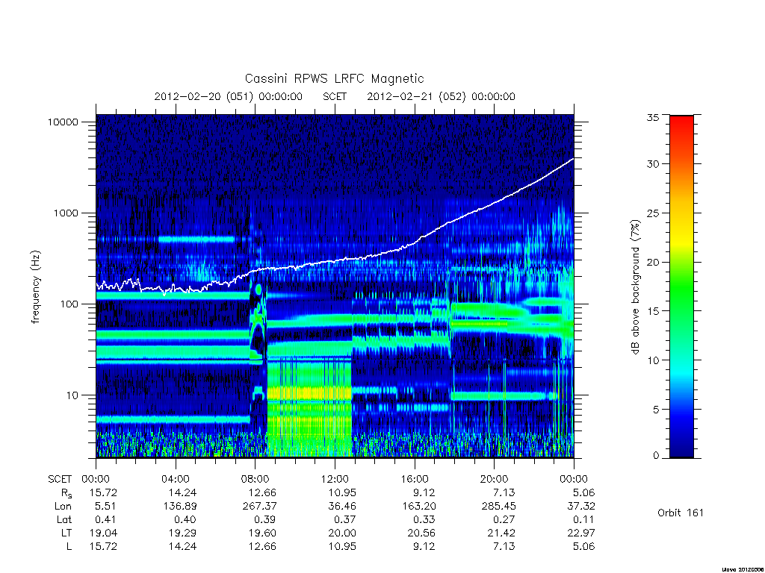Click the Lon value '267.37'
The width and height of the screenshot is (765, 573).
(x=259, y=507)
